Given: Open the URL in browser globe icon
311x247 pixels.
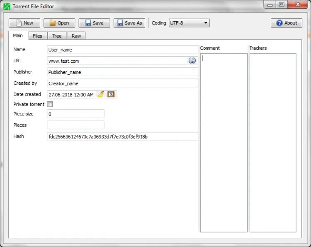Looking at the screenshot, I should (x=192, y=61).
